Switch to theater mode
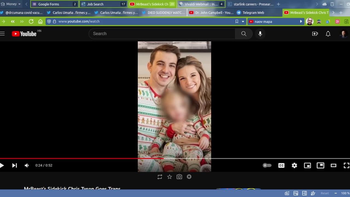The image size is (350, 197). click(333, 165)
